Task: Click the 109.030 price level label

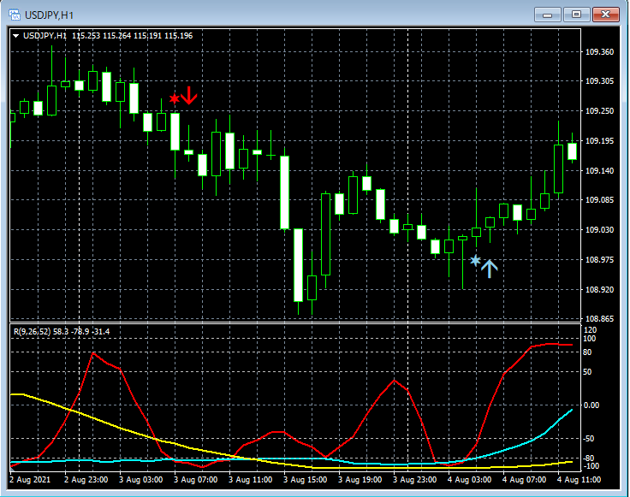Action: (x=599, y=229)
